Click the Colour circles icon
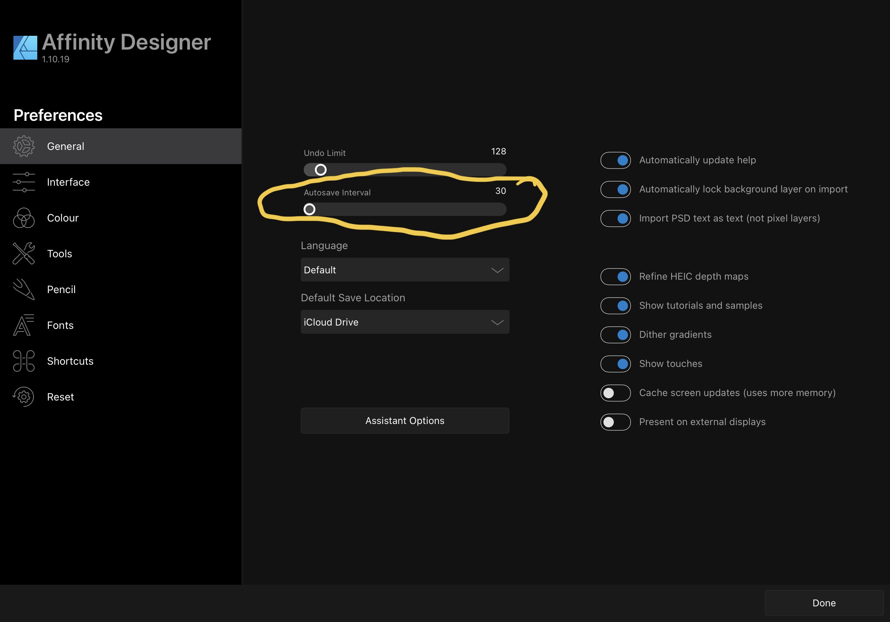The image size is (890, 622). (x=23, y=218)
